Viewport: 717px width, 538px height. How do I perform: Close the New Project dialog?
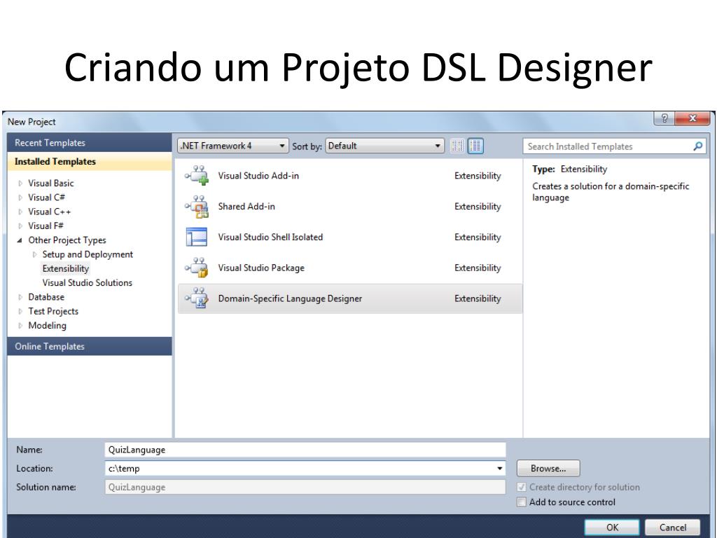click(x=692, y=118)
